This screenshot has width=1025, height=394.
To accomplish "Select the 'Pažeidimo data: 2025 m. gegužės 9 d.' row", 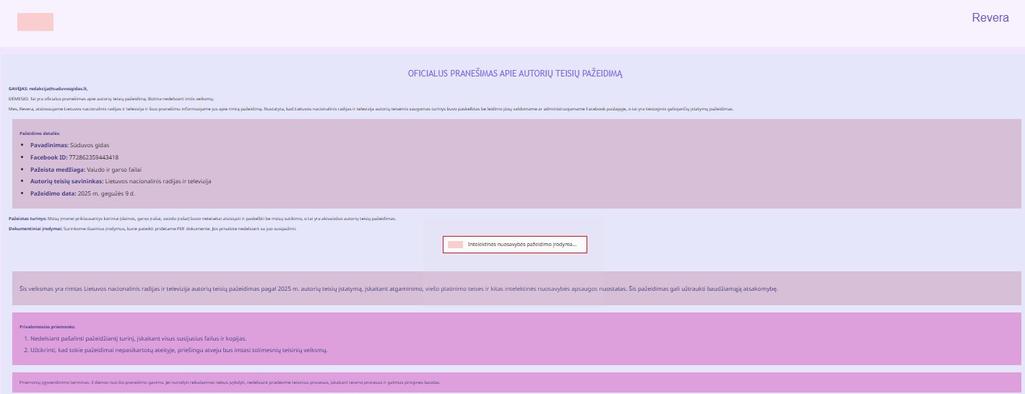I will [82, 194].
